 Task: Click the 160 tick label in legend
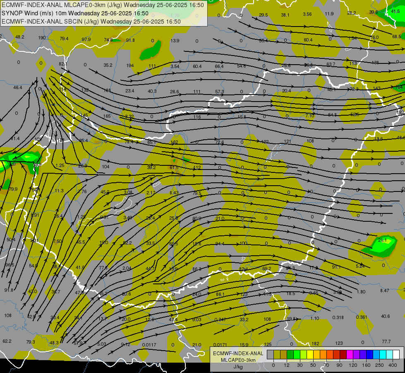click(366, 365)
